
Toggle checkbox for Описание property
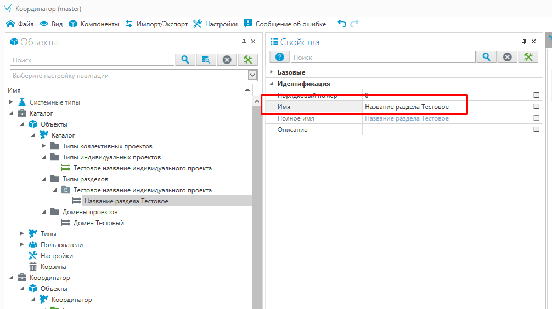click(x=536, y=129)
